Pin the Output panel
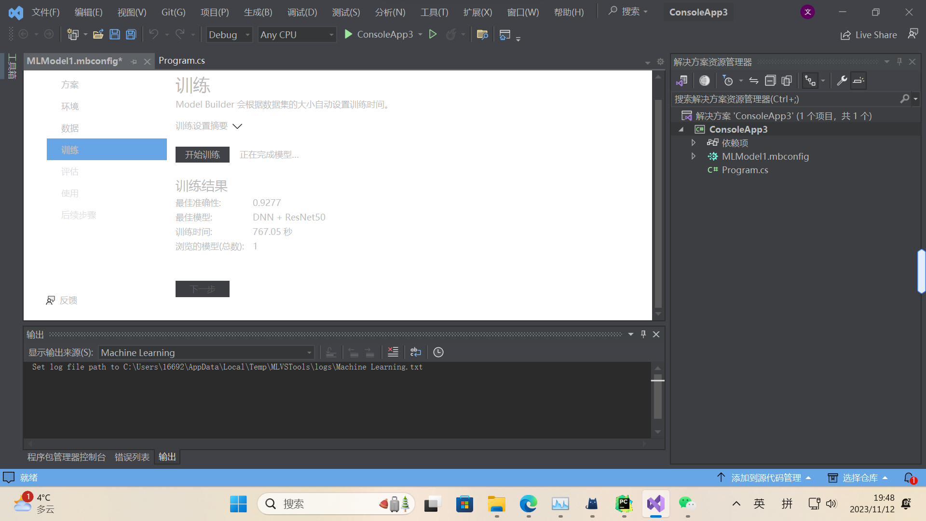The width and height of the screenshot is (926, 521). tap(643, 334)
